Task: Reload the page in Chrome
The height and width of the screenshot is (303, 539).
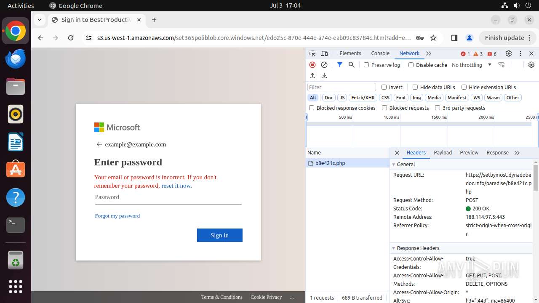Action: point(71,38)
